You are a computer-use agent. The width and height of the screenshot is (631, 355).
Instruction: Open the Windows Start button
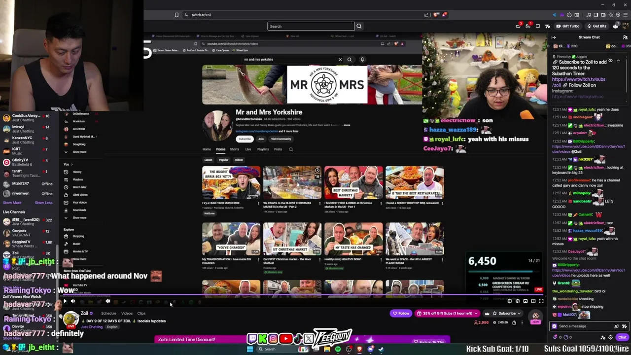click(250, 349)
